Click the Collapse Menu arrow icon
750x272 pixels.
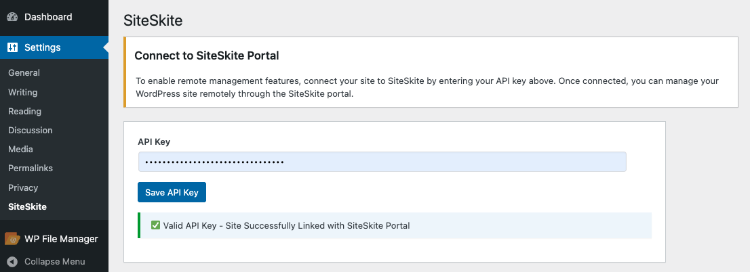coord(12,261)
